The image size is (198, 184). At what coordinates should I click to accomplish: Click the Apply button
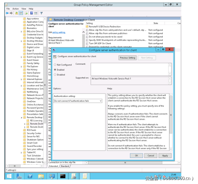click(165, 156)
